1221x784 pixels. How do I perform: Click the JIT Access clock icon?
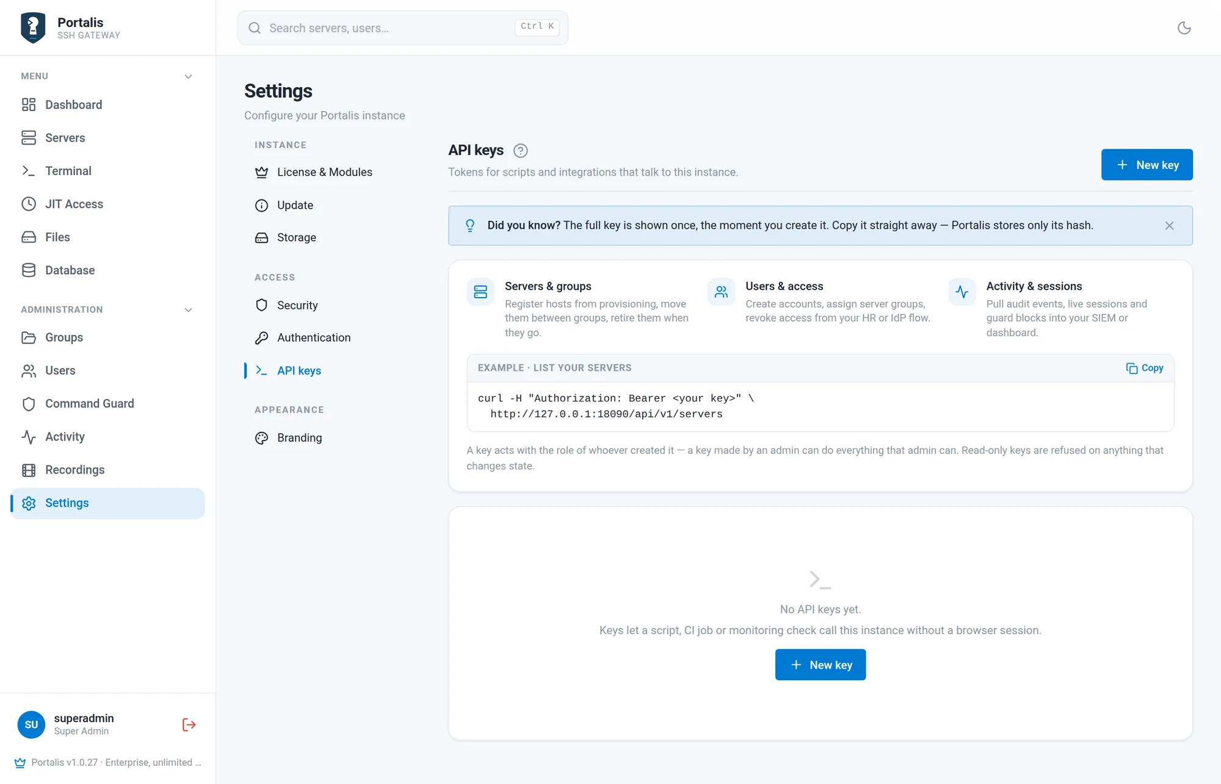pyautogui.click(x=29, y=204)
